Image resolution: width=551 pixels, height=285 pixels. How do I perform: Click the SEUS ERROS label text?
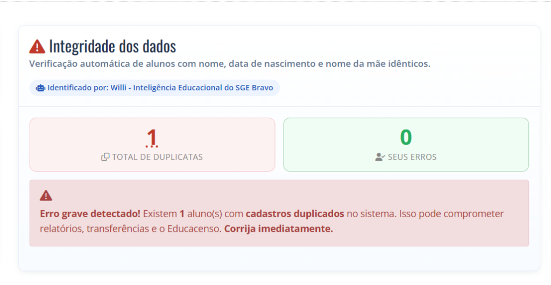coord(412,157)
